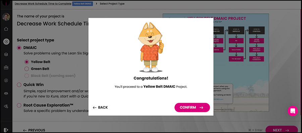Select the DMAIC project type radio
Image resolution: width=302 pixels, height=133 pixels.
coord(19,48)
